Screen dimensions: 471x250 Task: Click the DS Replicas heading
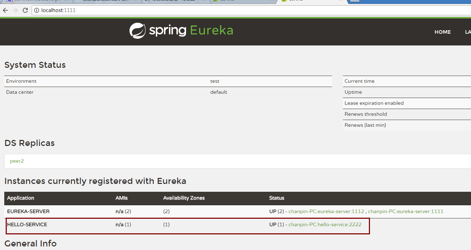[x=30, y=143]
